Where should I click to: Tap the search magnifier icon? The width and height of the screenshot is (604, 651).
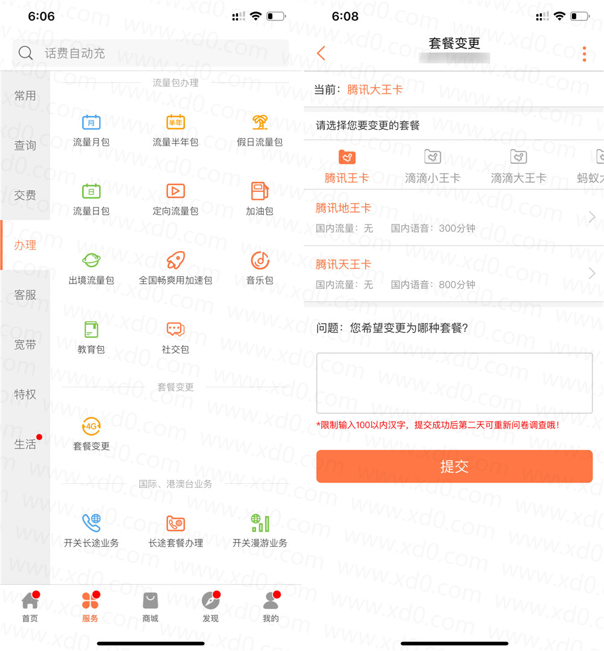(25, 53)
